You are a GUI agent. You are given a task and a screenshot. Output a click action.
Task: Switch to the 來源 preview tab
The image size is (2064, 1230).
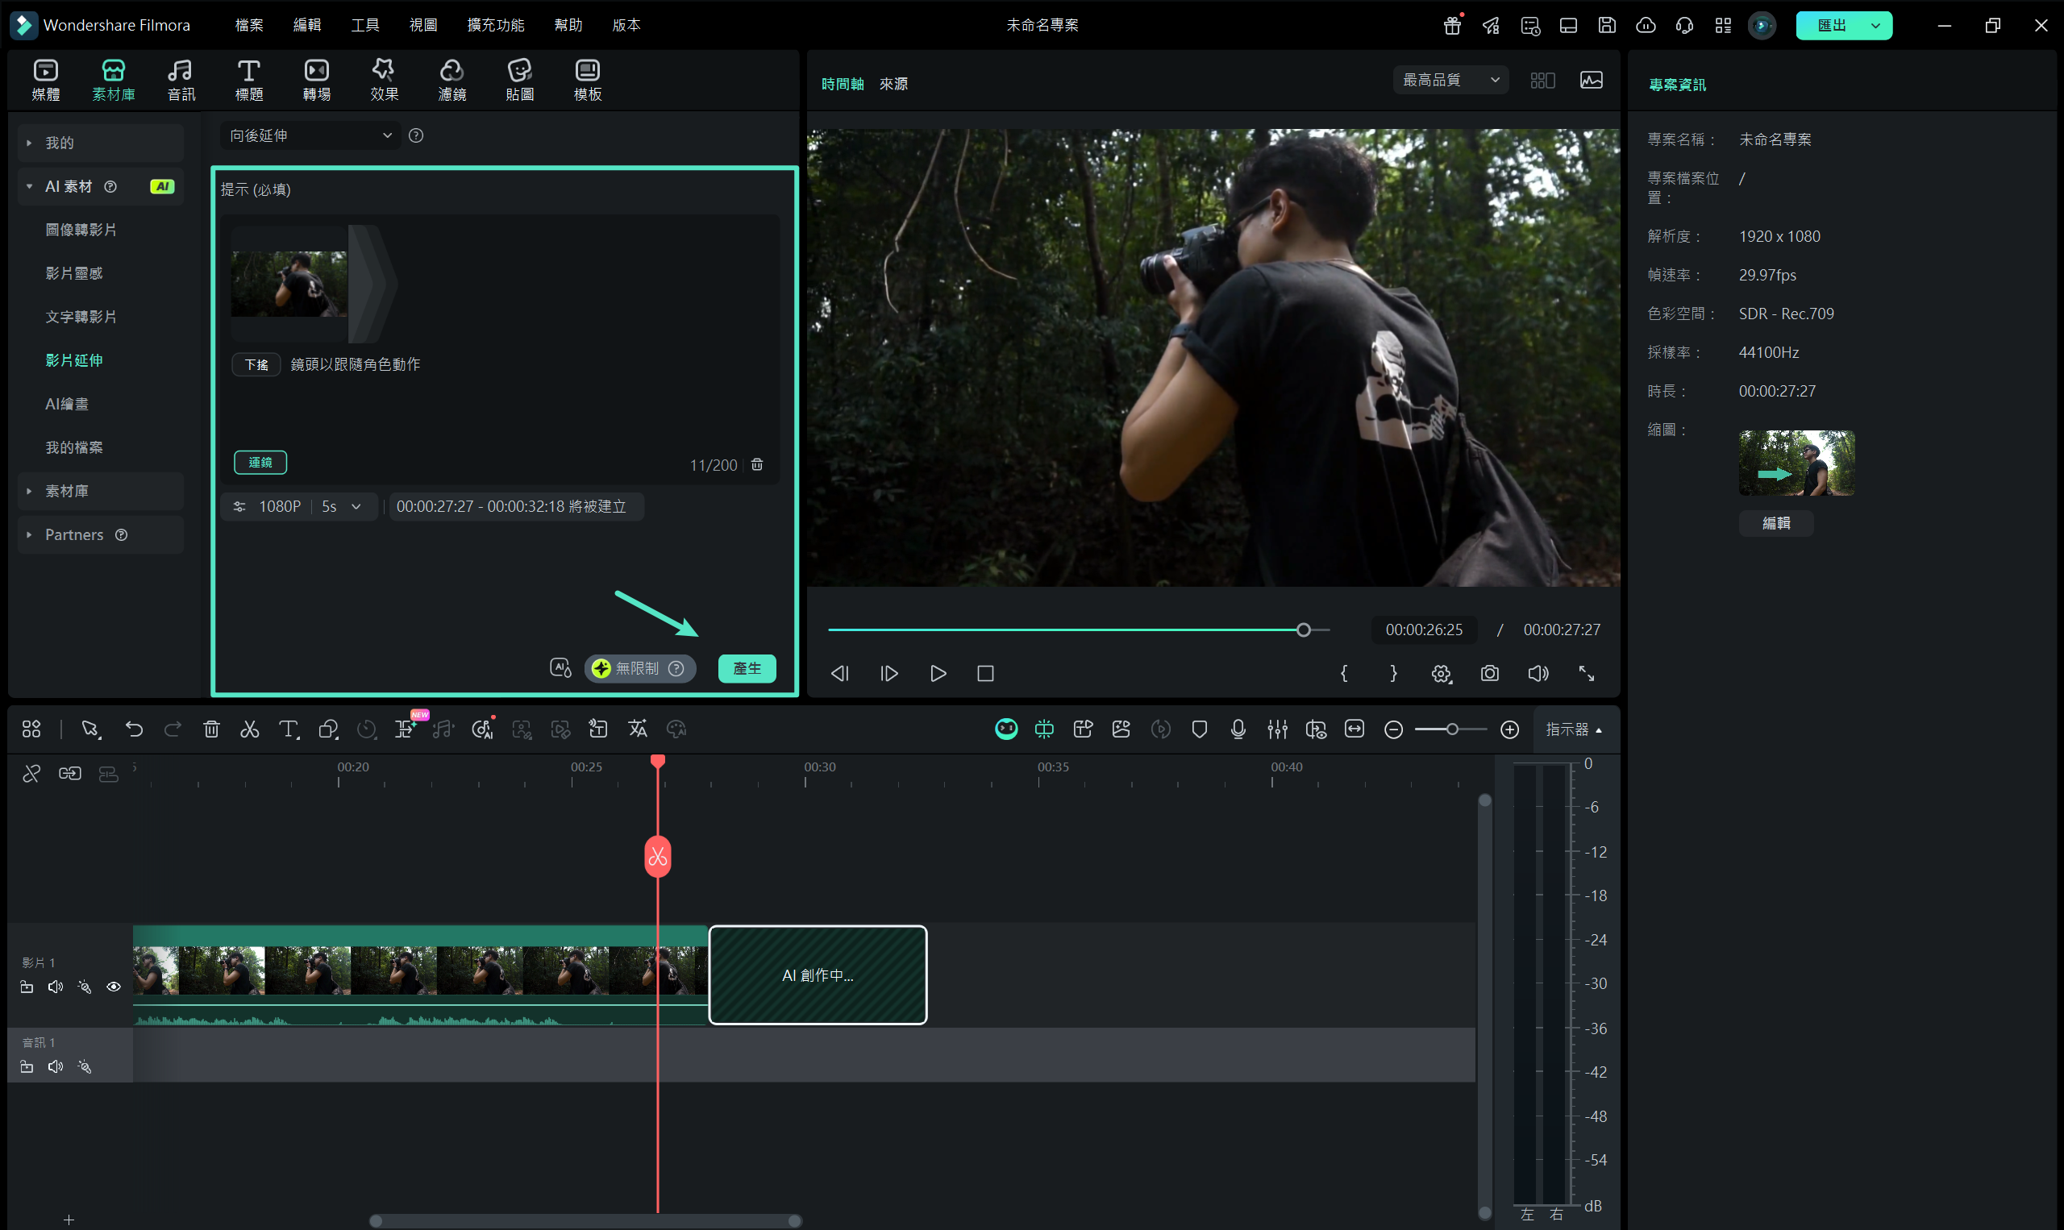point(893,84)
